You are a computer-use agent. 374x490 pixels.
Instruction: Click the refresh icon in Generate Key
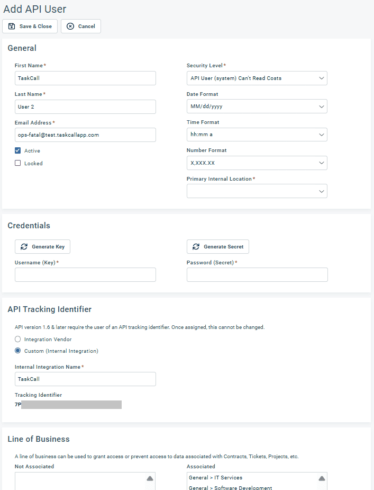pos(24,246)
